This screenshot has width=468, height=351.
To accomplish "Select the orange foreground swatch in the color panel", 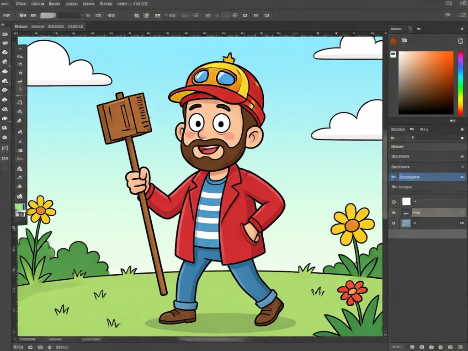I will click(394, 41).
